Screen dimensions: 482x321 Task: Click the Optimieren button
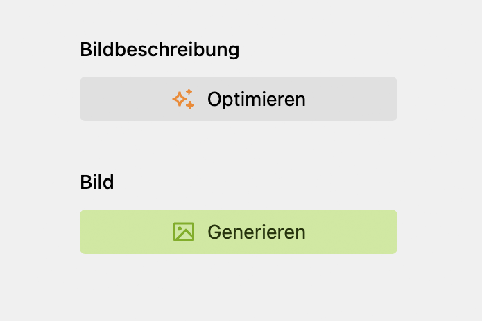coord(238,99)
